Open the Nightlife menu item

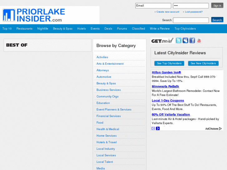coord(43,29)
